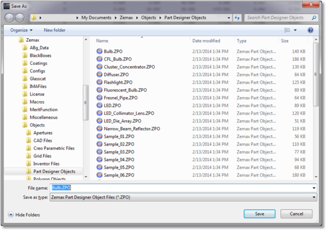Image resolution: width=327 pixels, height=231 pixels.
Task: Click the Sample_01.ZPO file icon
Action: 99,136
